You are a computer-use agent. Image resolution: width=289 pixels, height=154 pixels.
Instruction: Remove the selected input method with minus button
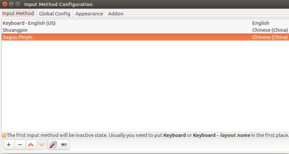(x=20, y=145)
